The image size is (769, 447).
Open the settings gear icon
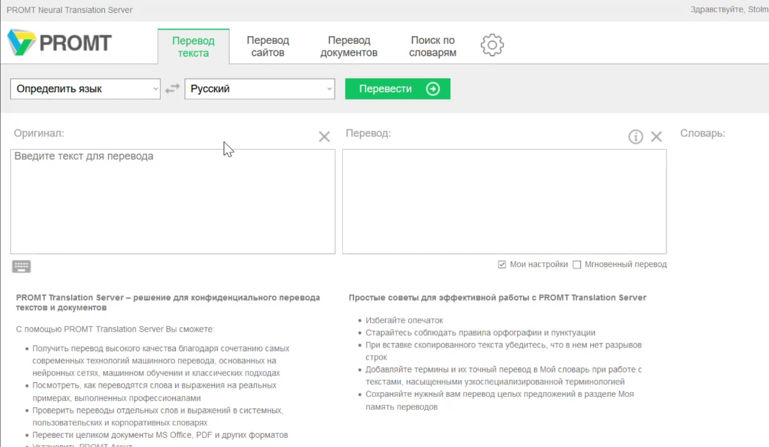tap(492, 45)
